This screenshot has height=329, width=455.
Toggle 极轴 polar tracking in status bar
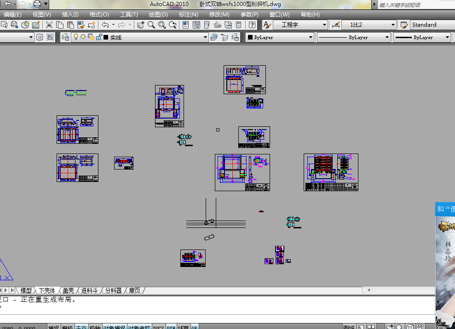pyautogui.click(x=96, y=327)
